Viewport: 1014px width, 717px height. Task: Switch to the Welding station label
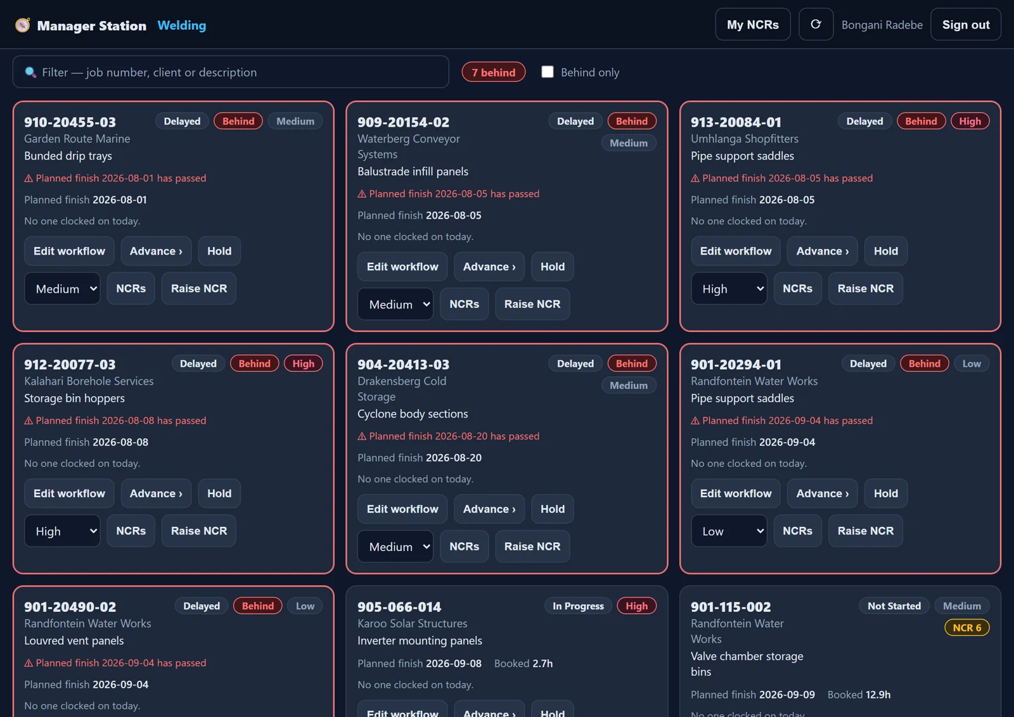click(182, 25)
